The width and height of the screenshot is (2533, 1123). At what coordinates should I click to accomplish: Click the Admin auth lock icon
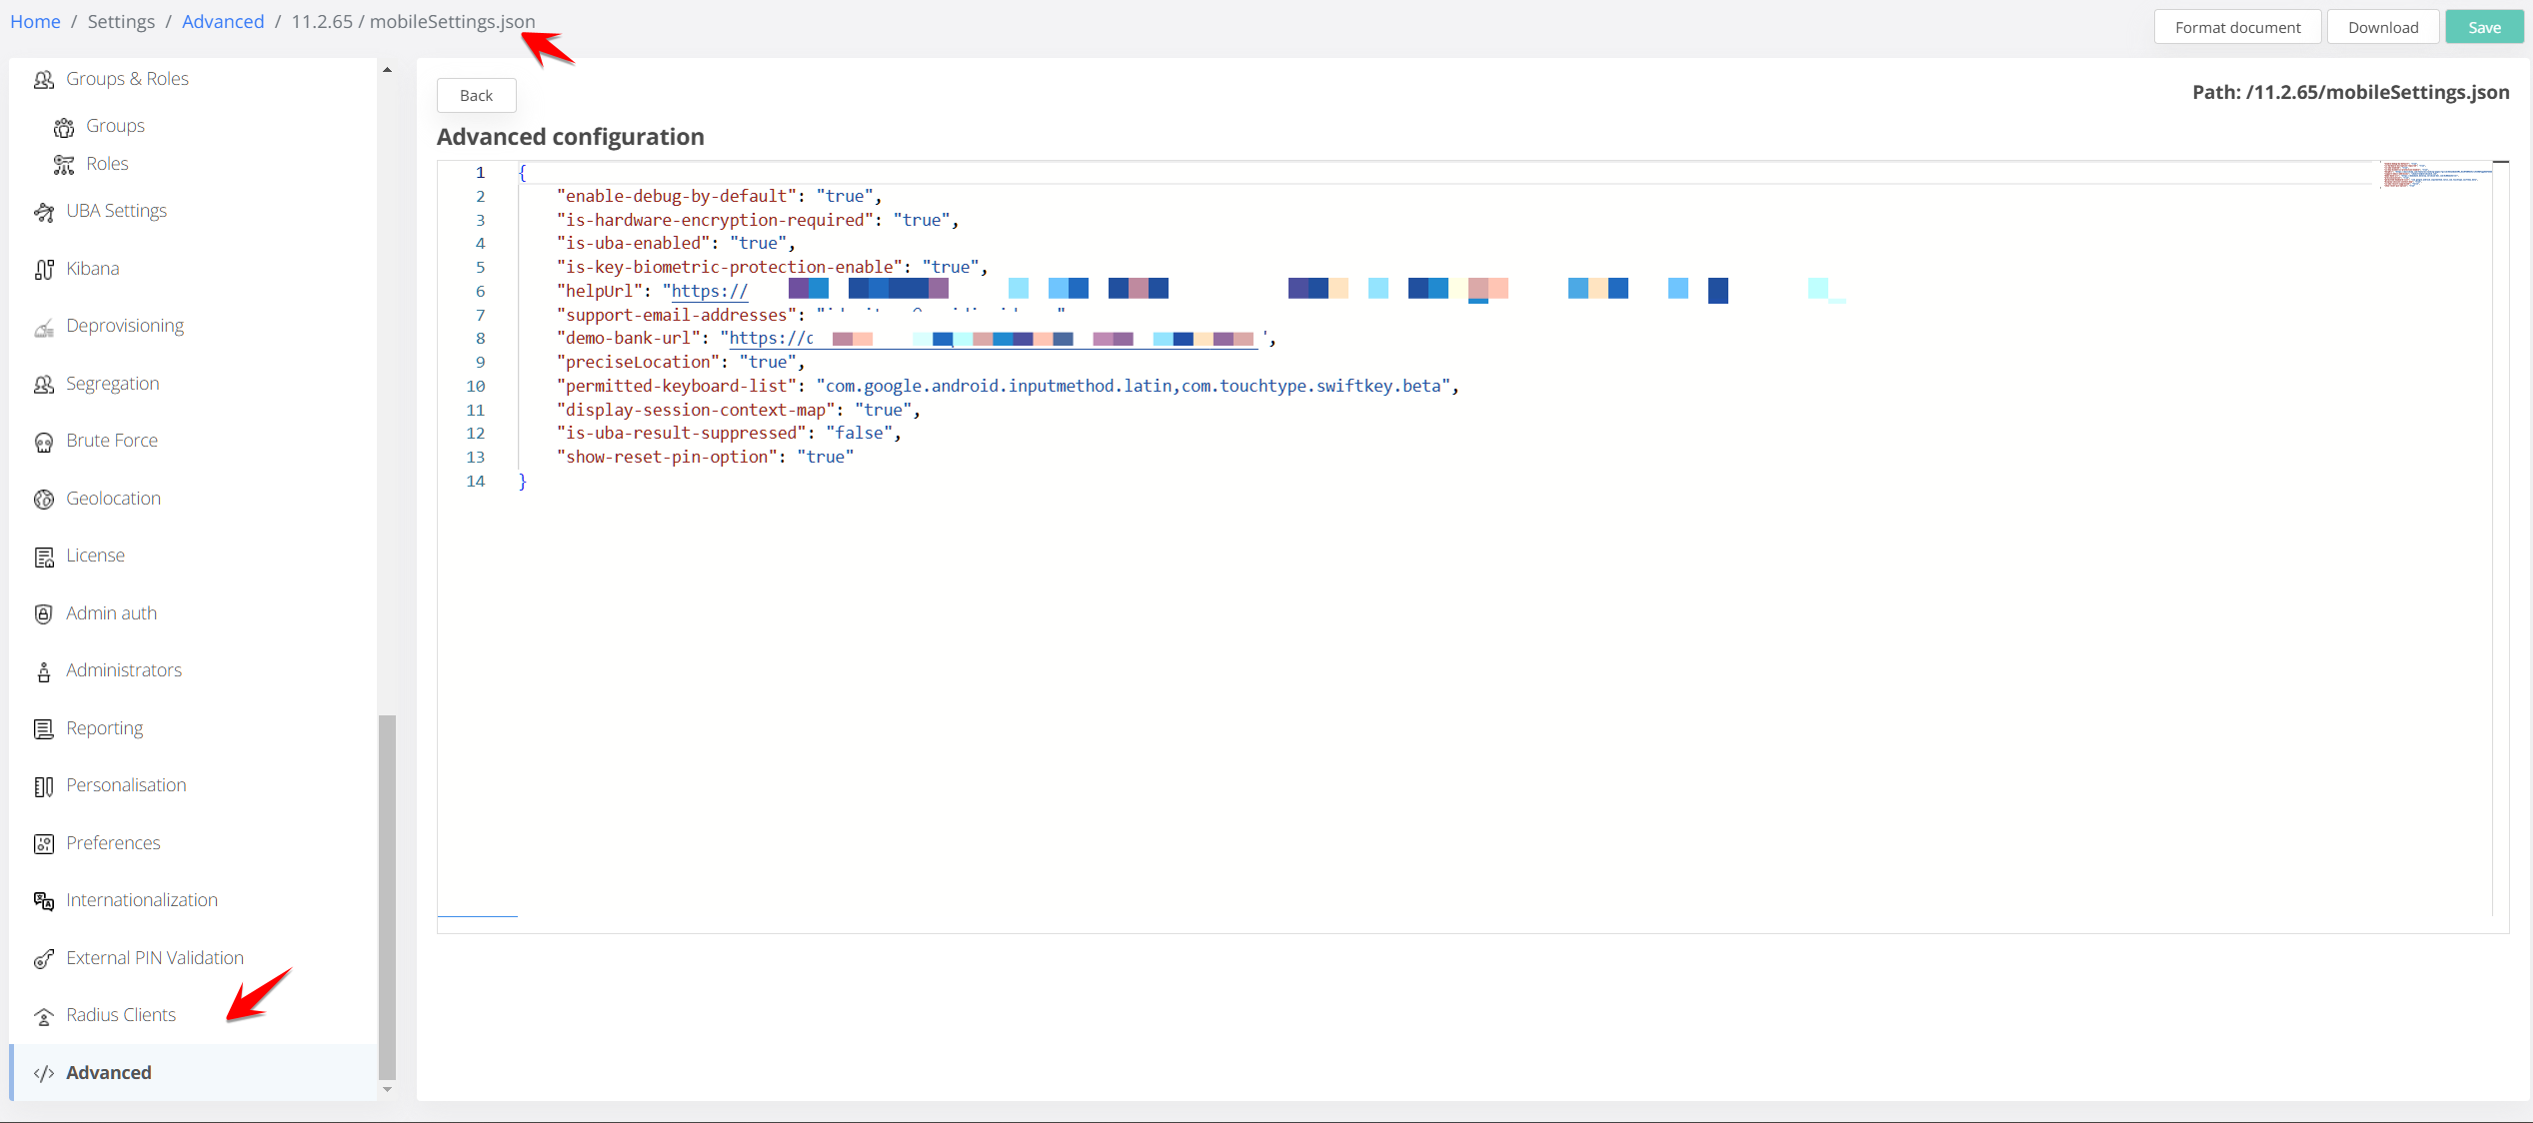[43, 614]
